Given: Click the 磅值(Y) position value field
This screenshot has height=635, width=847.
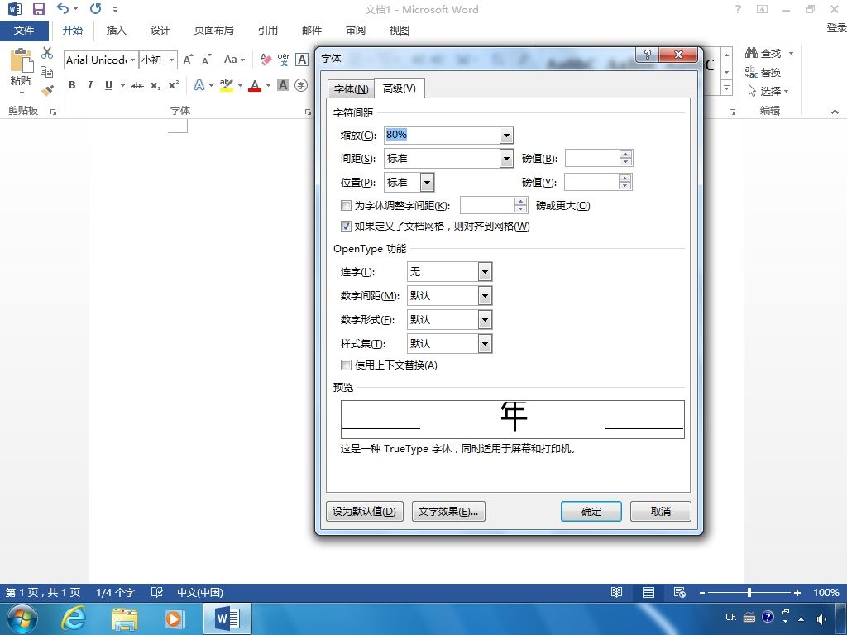Looking at the screenshot, I should (591, 182).
